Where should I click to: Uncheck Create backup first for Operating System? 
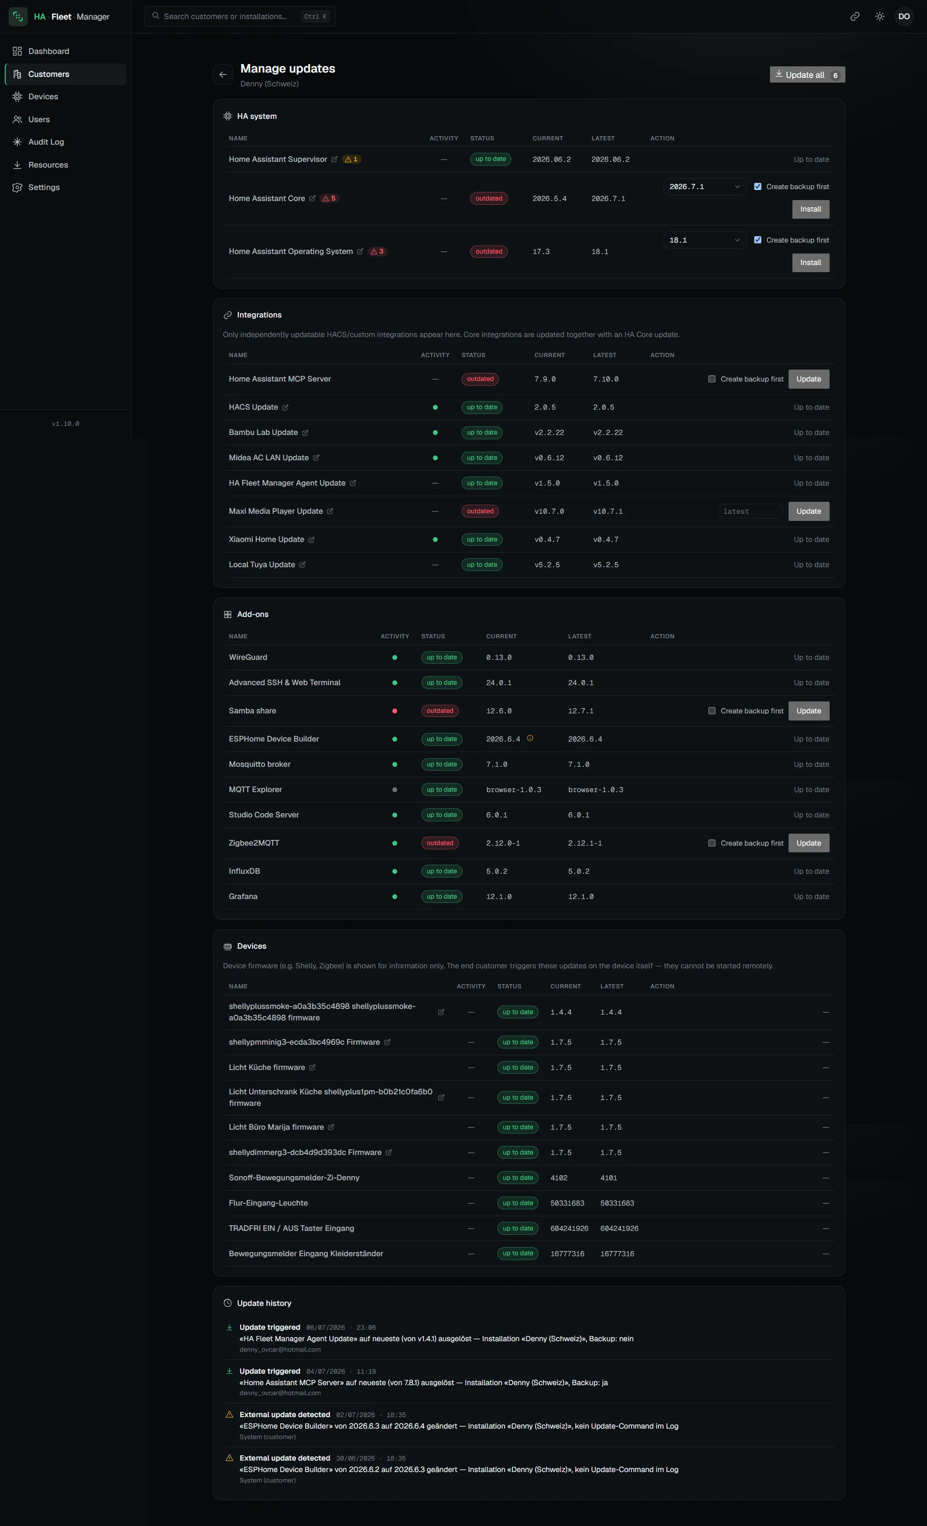(758, 240)
